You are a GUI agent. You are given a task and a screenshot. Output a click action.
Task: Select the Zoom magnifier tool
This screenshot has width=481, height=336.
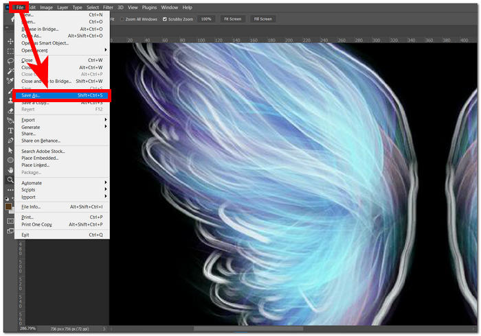[10, 179]
